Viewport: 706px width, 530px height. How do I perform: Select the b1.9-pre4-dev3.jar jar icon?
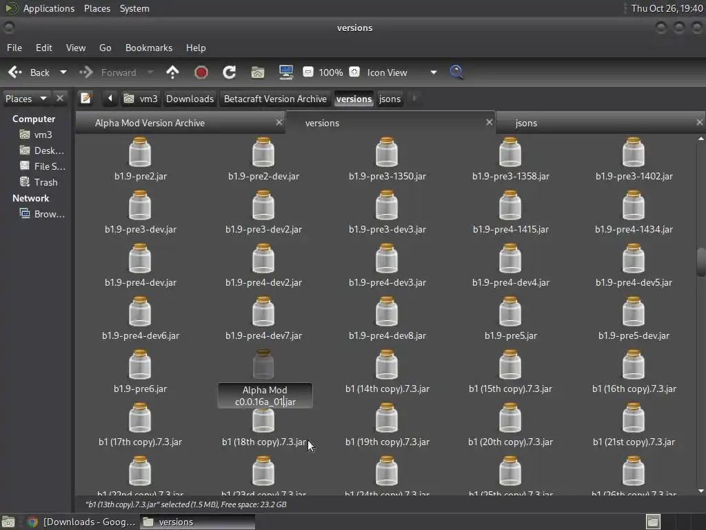point(387,259)
